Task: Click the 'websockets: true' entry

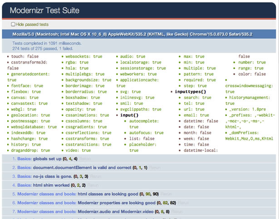Action: 84,56
